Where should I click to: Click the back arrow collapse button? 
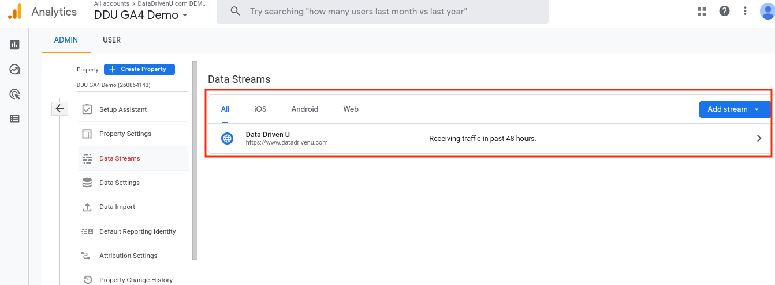(x=60, y=108)
